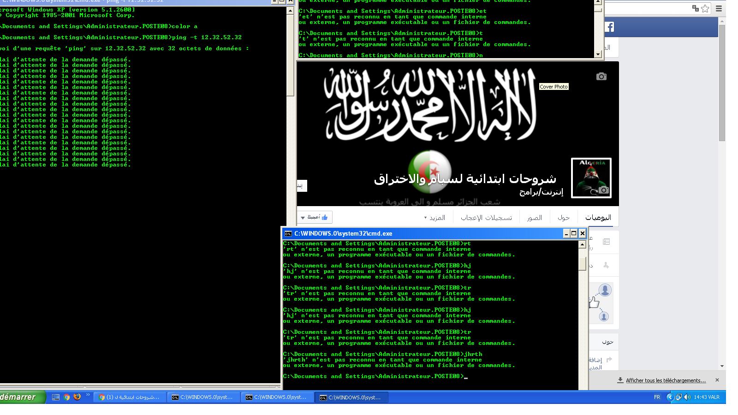
Task: Click the scrollbar thumb in the ping cmd window
Action: [290, 55]
